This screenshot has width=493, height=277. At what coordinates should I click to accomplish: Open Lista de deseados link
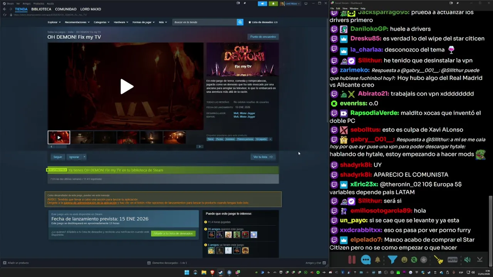click(263, 22)
